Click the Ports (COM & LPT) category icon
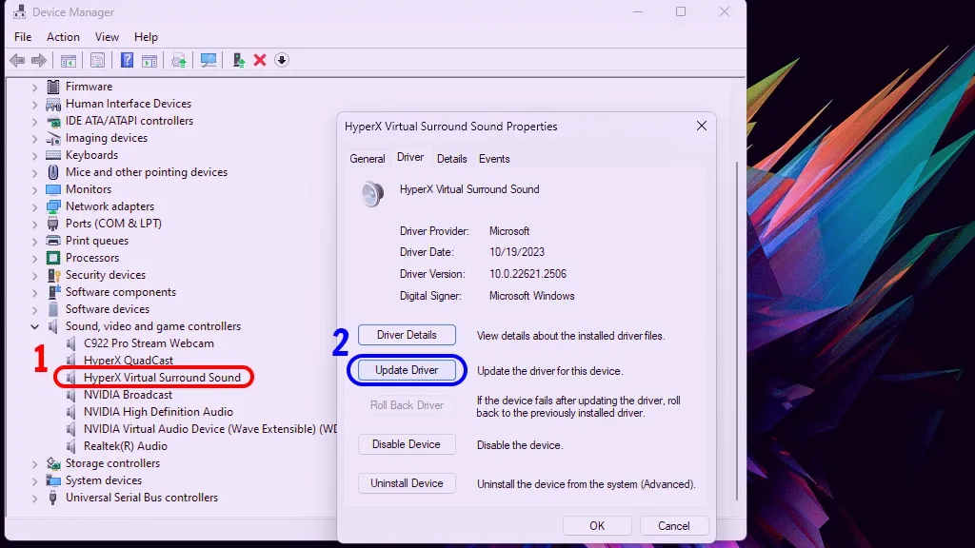The image size is (975, 548). click(x=53, y=224)
